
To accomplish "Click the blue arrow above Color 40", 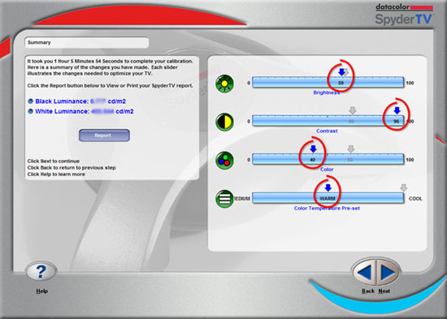I will coord(313,149).
